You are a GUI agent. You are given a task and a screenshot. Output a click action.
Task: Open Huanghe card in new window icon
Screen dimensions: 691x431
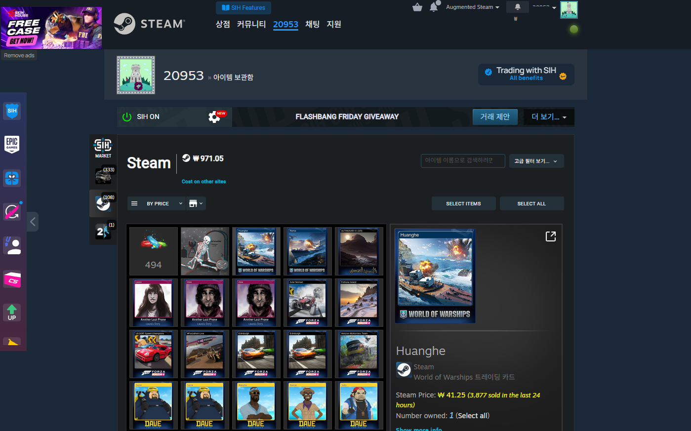pos(551,236)
